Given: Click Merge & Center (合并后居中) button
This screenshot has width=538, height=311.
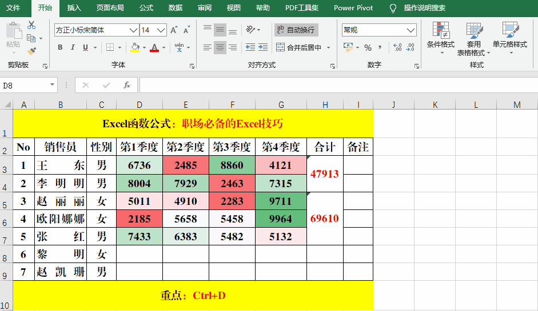Looking at the screenshot, I should click(298, 47).
